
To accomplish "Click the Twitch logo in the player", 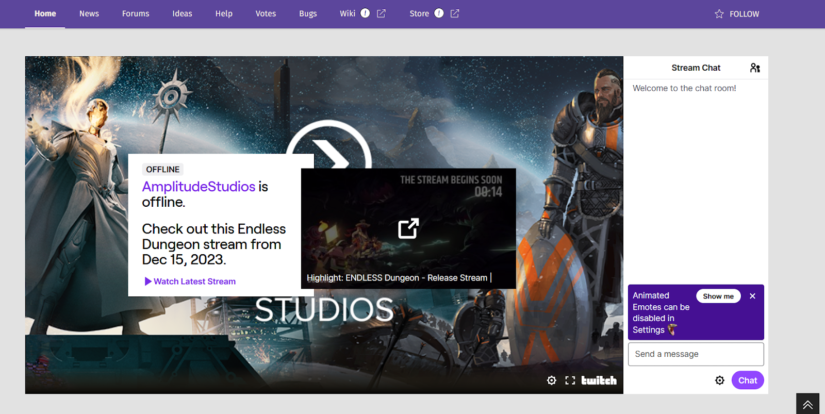I will (x=599, y=380).
